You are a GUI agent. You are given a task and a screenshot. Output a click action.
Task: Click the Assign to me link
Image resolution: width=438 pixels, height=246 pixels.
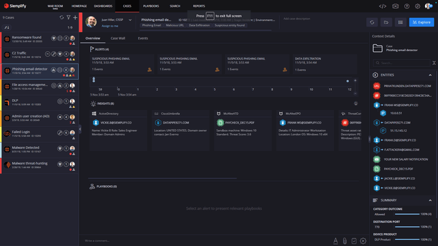[109, 26]
